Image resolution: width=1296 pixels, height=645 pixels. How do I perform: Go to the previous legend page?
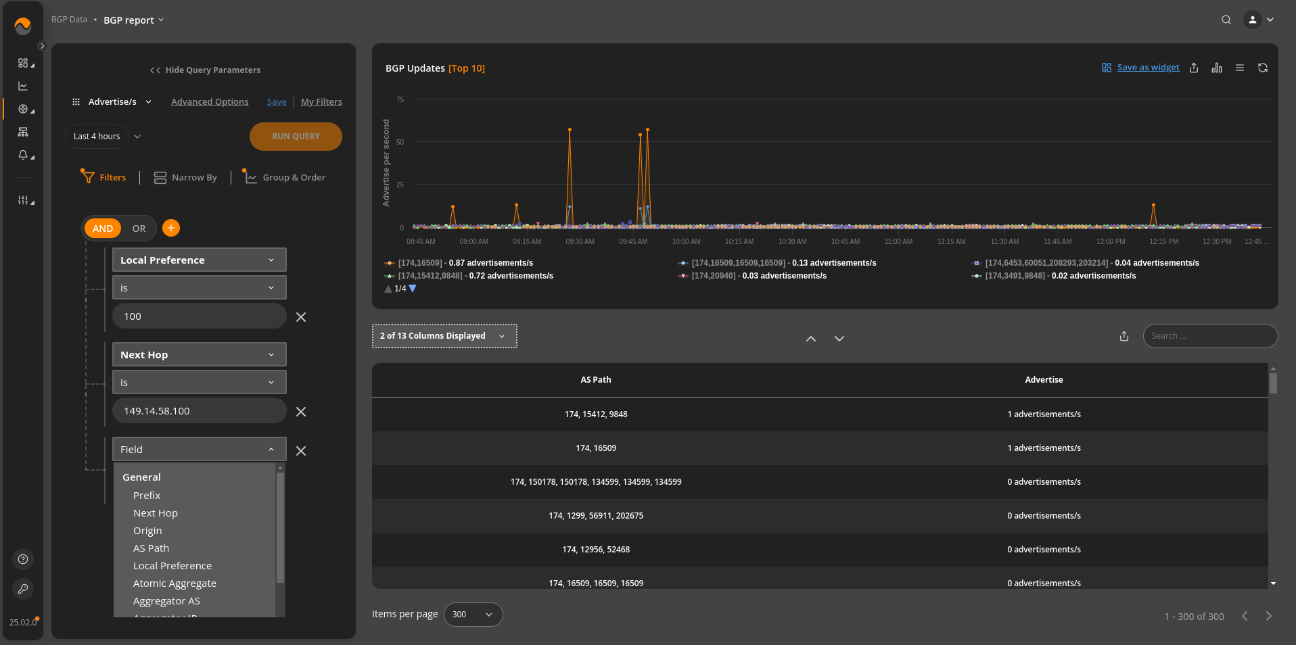click(388, 289)
